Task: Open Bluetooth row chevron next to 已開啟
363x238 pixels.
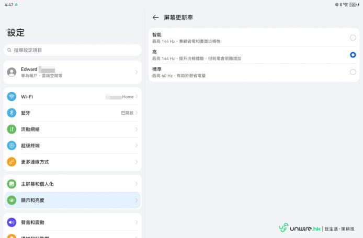Action: click(x=137, y=113)
